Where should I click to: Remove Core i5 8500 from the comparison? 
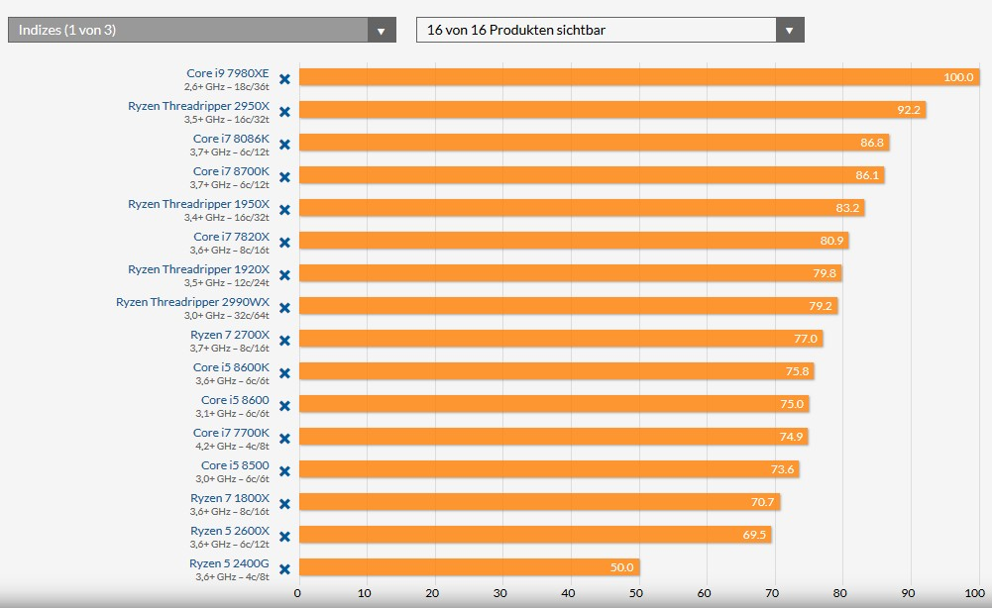point(284,470)
